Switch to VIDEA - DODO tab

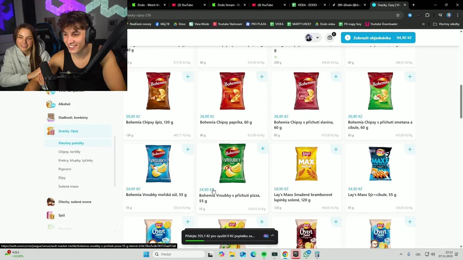point(308,5)
